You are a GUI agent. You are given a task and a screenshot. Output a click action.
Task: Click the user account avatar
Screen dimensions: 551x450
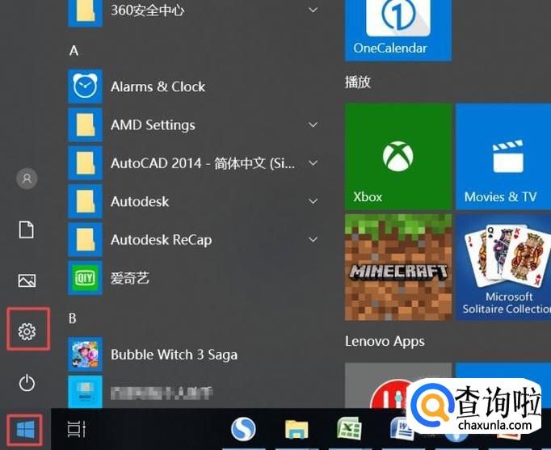pos(27,179)
